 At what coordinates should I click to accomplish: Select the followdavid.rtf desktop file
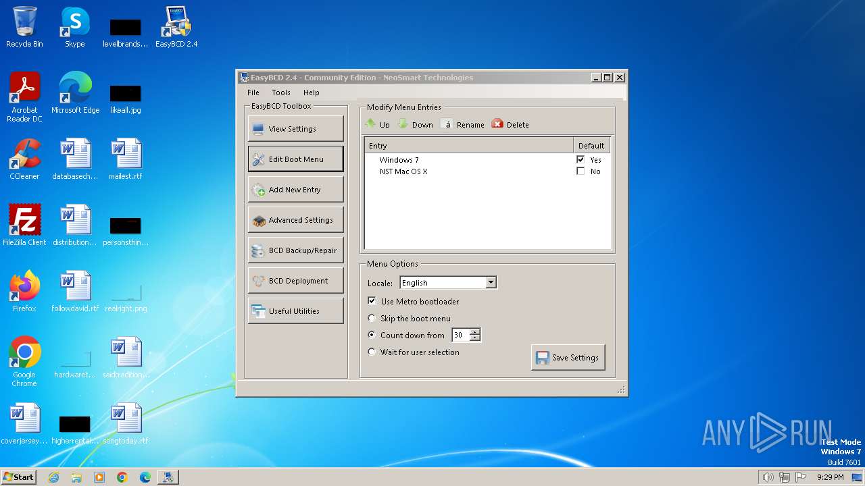coord(75,292)
